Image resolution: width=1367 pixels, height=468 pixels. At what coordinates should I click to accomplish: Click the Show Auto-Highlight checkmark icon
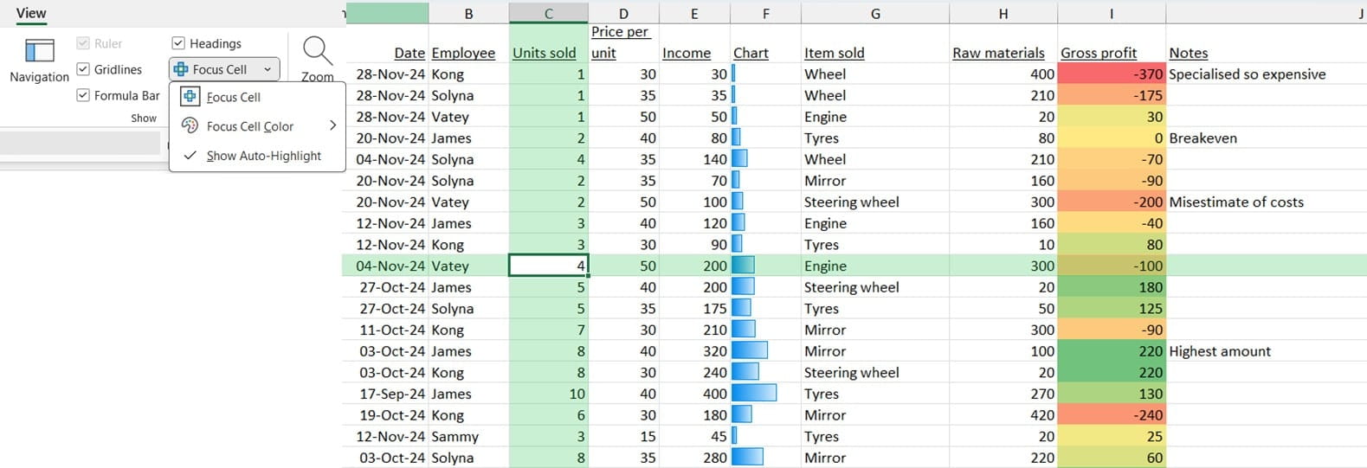(x=190, y=156)
